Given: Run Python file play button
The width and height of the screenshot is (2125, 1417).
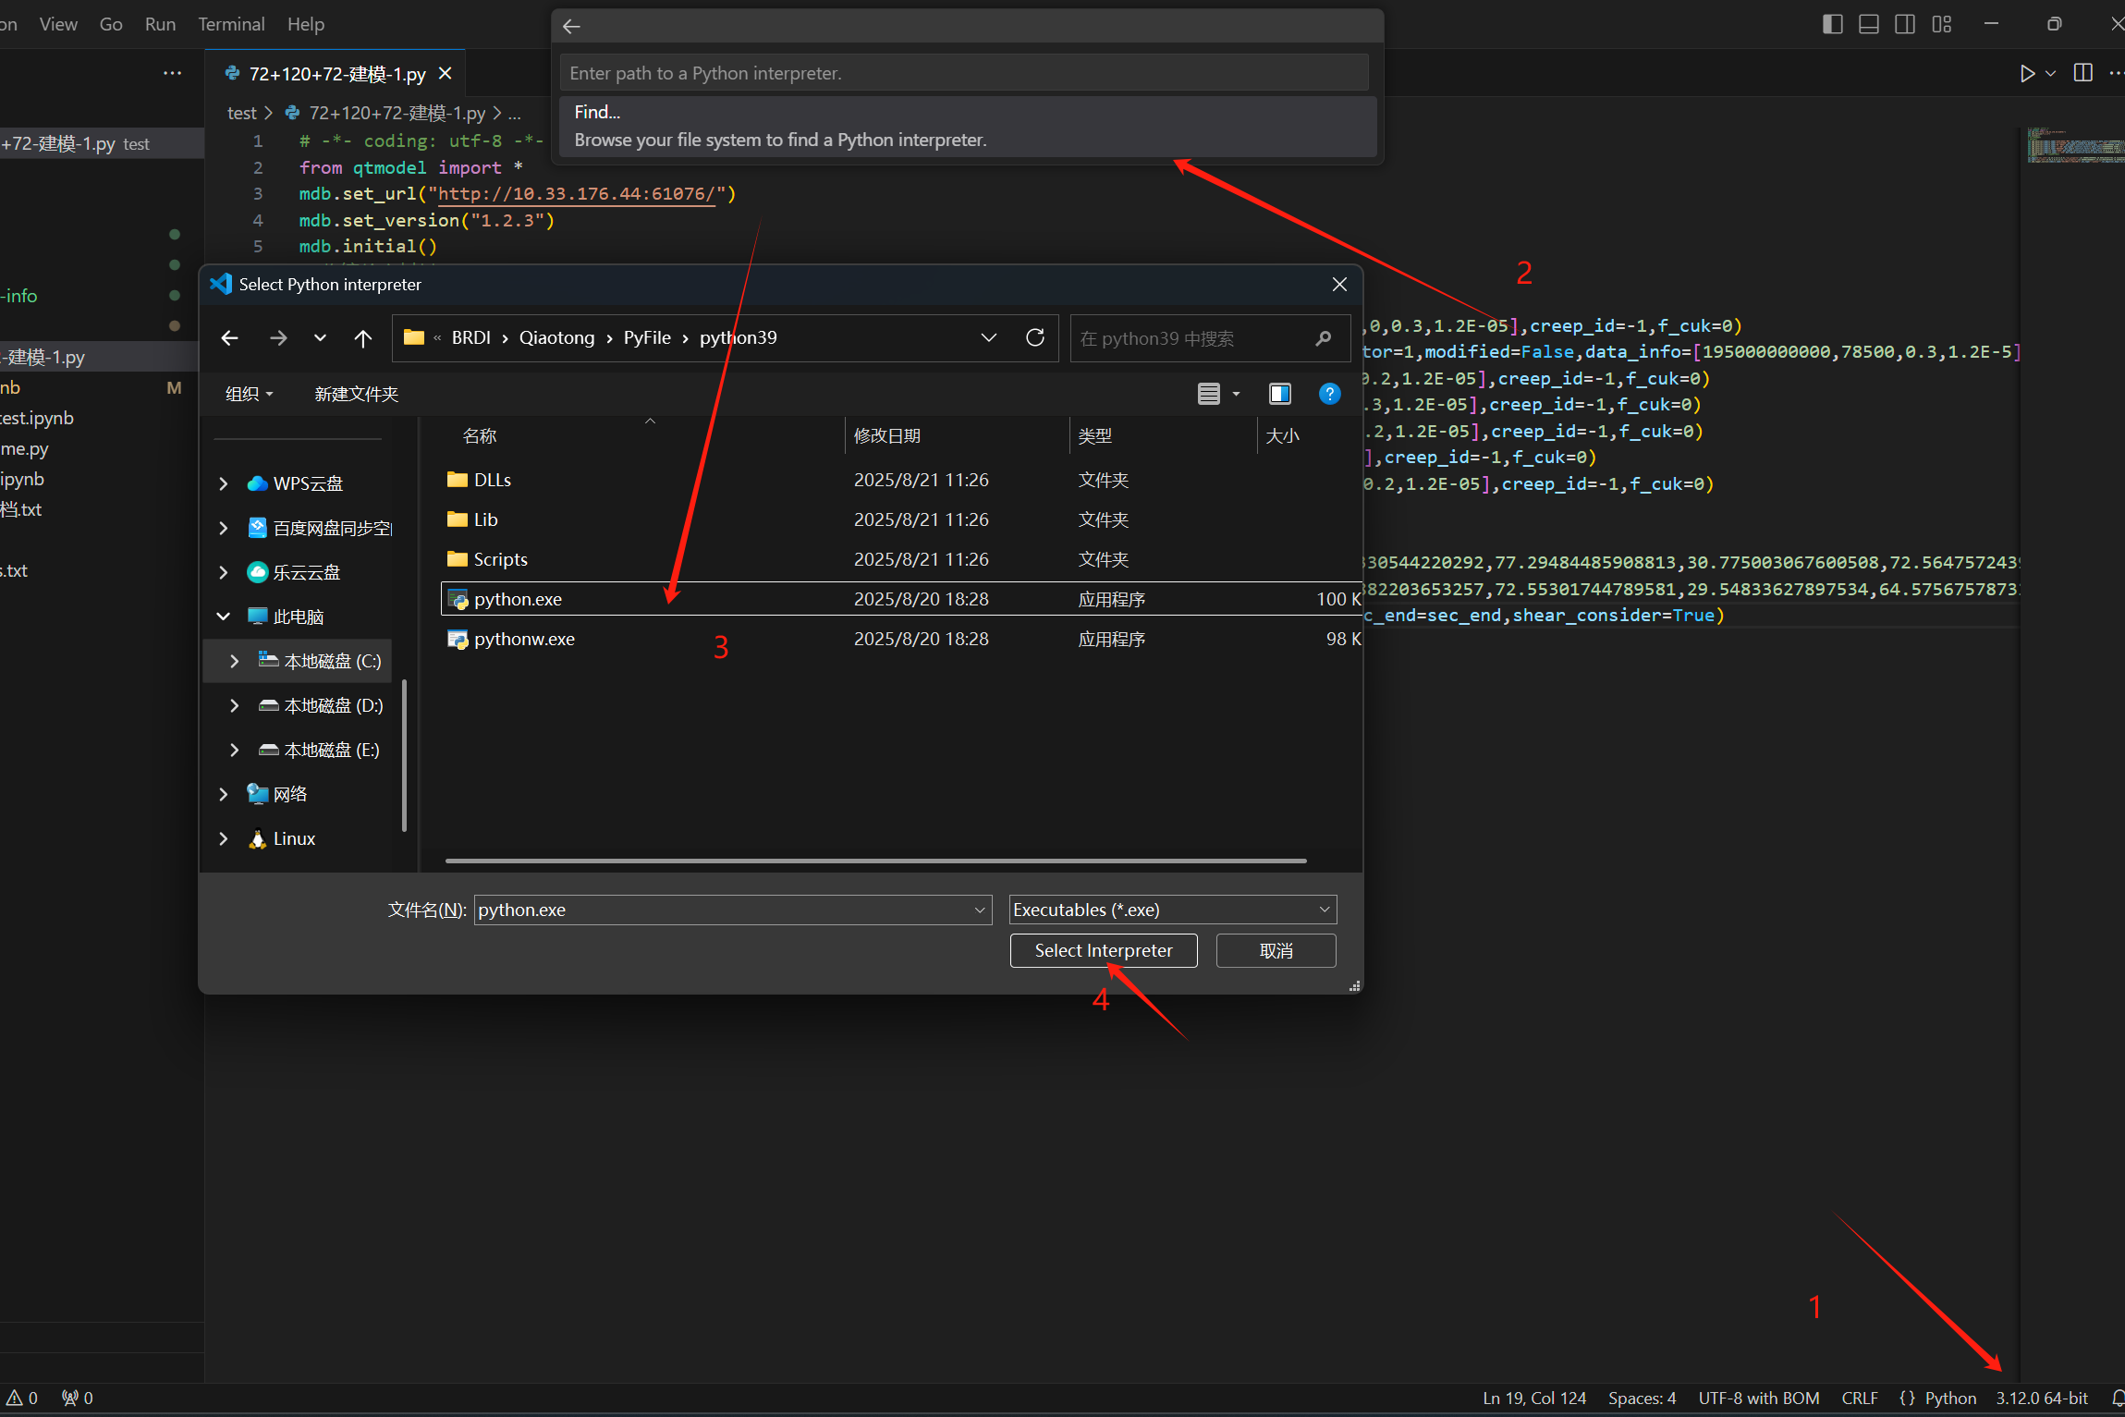Looking at the screenshot, I should 2027,74.
